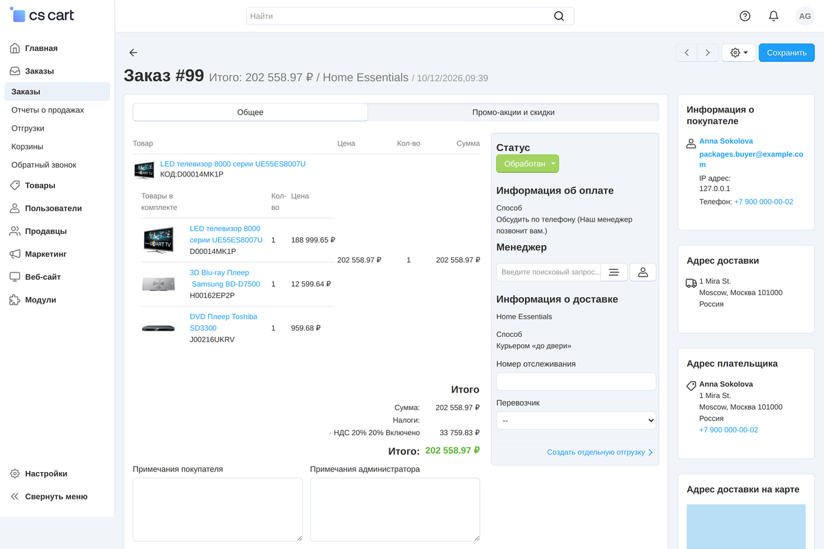Screen dimensions: 824x549
Task: Click the top search field Найти
Action: point(410,16)
